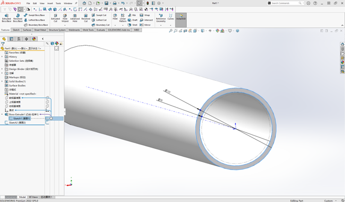Expand the History tree node
345x202 pixels.
2,57
